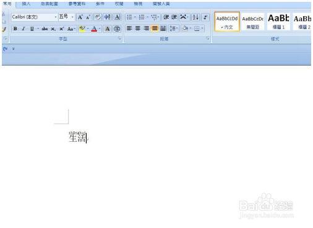Click the subscript icon
This screenshot has width=313, height=228.
click(53, 29)
